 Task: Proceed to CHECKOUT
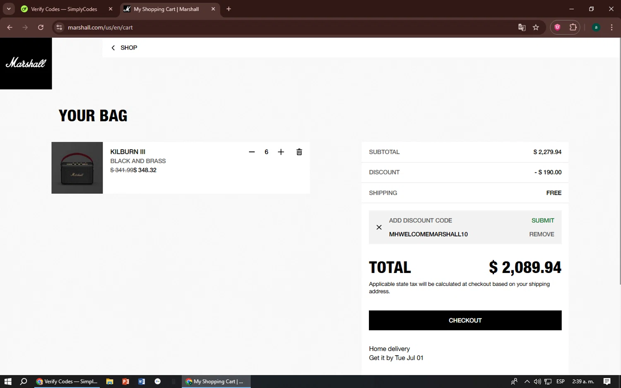tap(465, 320)
